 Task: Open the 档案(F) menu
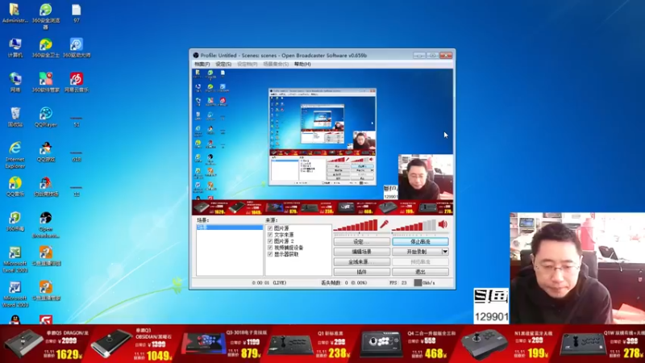pos(202,65)
